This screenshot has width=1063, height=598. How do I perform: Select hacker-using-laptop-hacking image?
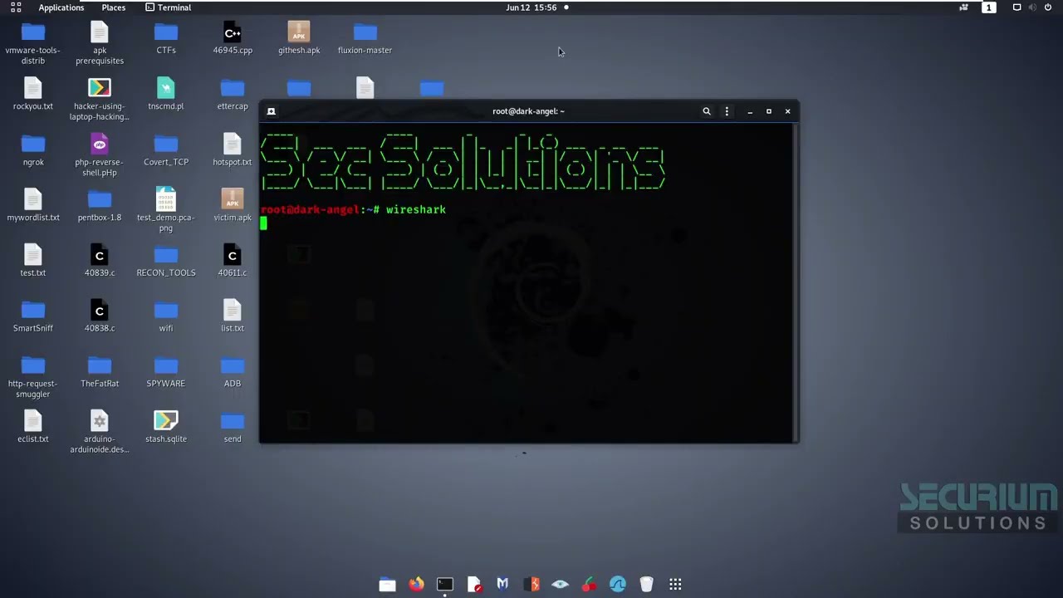pyautogui.click(x=100, y=100)
